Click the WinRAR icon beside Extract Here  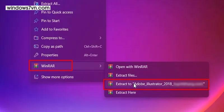click(111, 92)
